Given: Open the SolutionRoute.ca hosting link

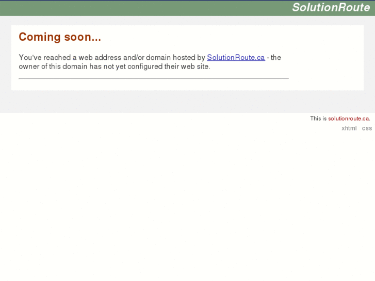Looking at the screenshot, I should pos(236,57).
